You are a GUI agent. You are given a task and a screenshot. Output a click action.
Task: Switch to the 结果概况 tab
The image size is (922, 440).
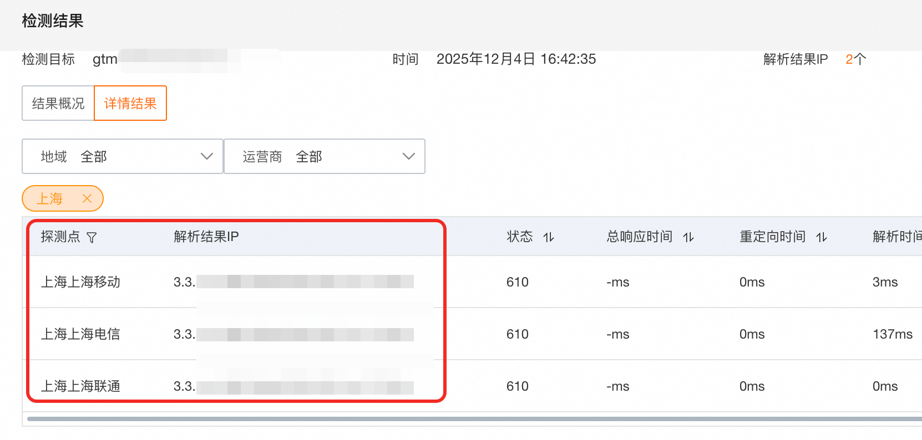[58, 103]
